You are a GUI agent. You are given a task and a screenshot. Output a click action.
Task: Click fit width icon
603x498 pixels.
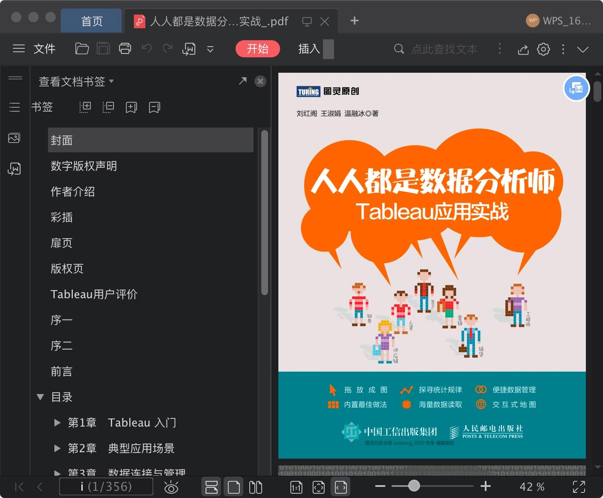point(341,487)
